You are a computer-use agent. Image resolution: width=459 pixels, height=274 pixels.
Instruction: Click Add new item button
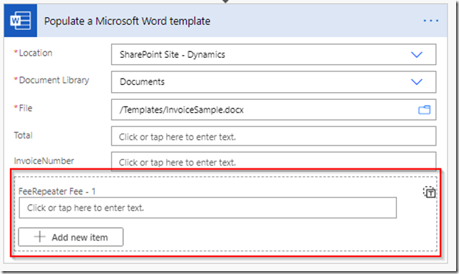(71, 237)
